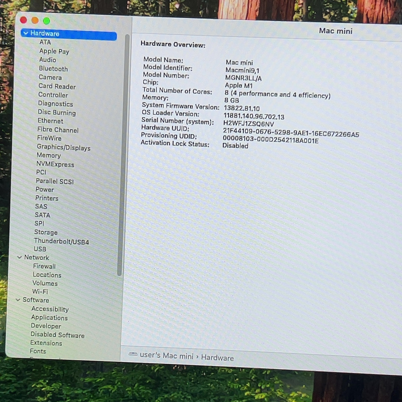Screen dimensions: 402x402
Task: Select Applications under Software
Action: click(49, 318)
